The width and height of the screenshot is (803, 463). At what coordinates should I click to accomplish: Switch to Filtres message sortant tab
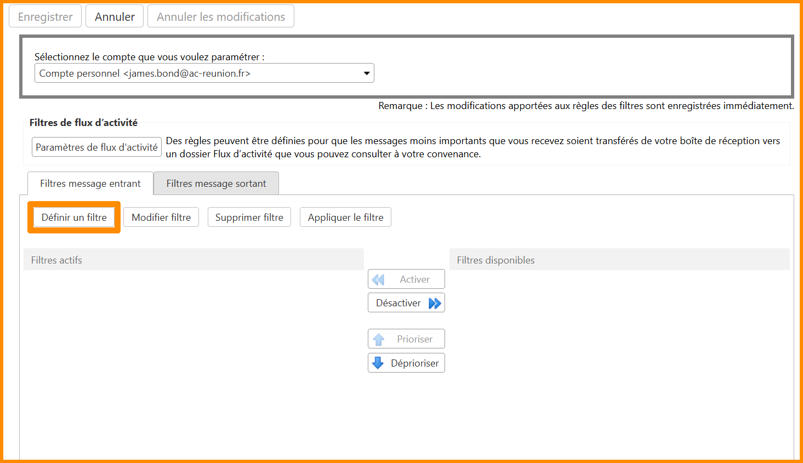pos(216,184)
